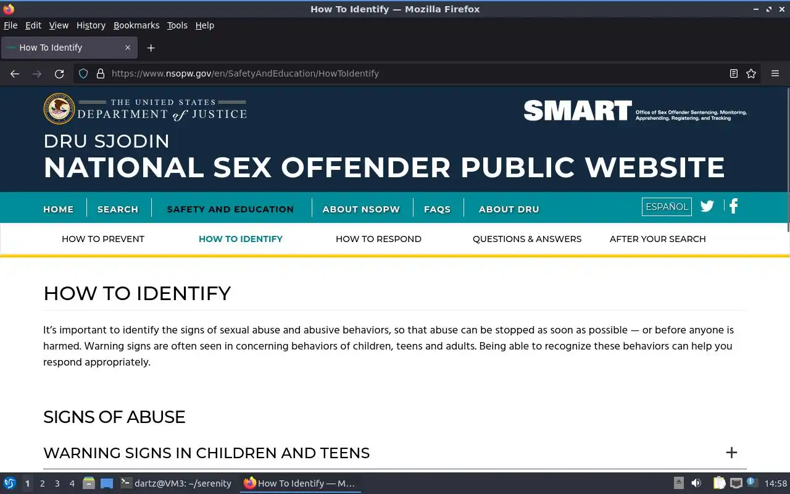Click the HOW TO IDENTIFY page heading
The image size is (790, 494).
[x=137, y=293]
